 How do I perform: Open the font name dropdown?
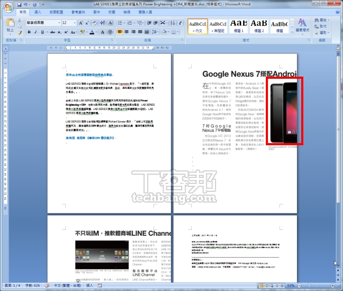[59, 23]
